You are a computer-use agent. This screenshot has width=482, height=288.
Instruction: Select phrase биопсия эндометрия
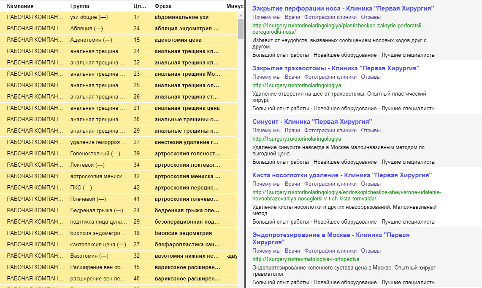[183, 233]
